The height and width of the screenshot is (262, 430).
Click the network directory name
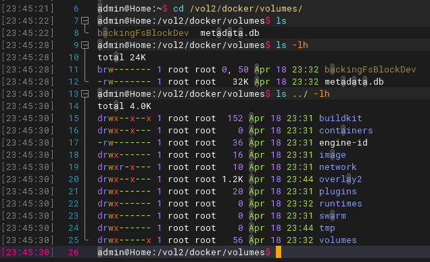[337, 167]
